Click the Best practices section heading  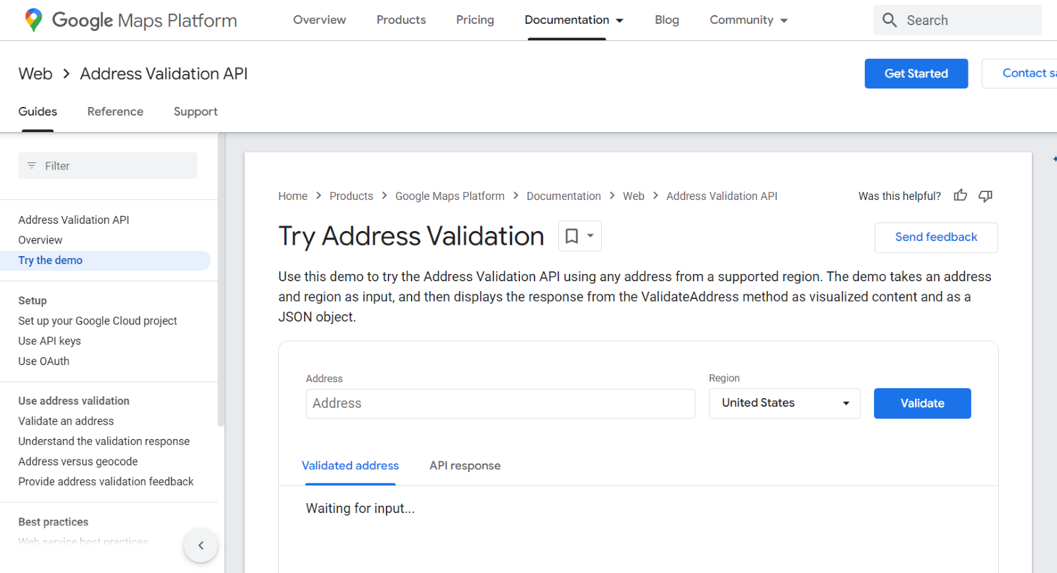[54, 522]
